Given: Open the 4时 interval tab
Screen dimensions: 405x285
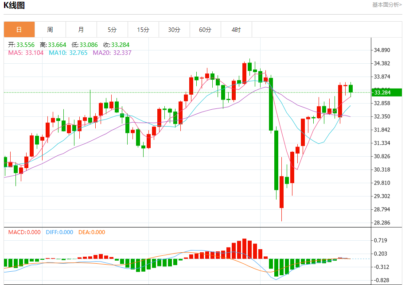Looking at the screenshot, I should tap(236, 30).
